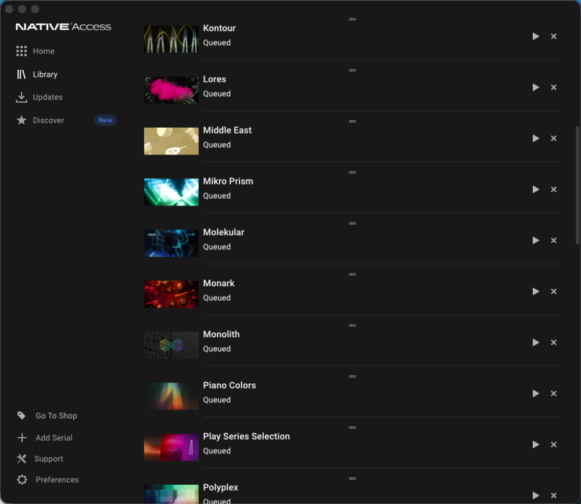Click the Library books icon
This screenshot has height=504, width=581.
tap(21, 74)
